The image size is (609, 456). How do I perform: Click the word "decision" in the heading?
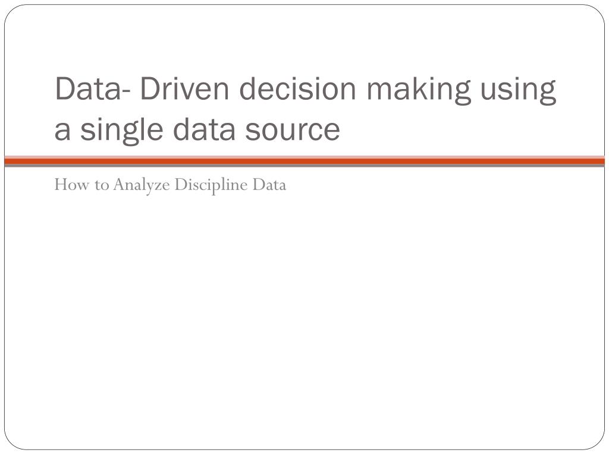(297, 89)
